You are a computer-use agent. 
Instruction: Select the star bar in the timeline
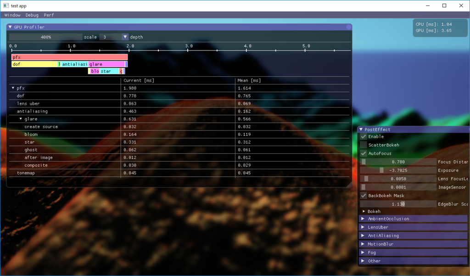(x=109, y=71)
